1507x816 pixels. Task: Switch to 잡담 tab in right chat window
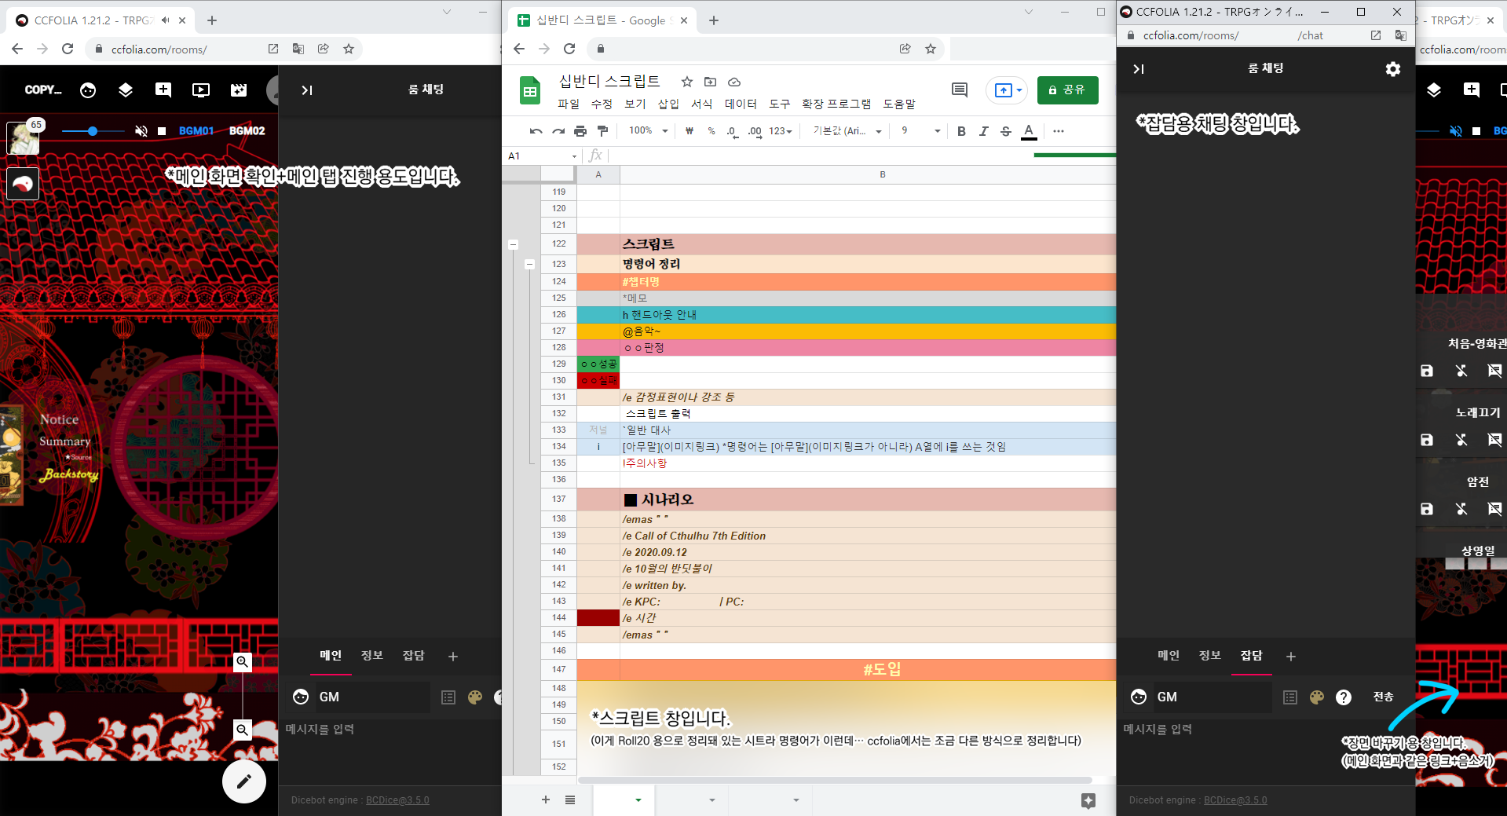coord(1252,656)
